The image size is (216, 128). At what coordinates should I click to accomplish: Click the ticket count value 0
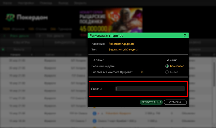[x=142, y=72]
